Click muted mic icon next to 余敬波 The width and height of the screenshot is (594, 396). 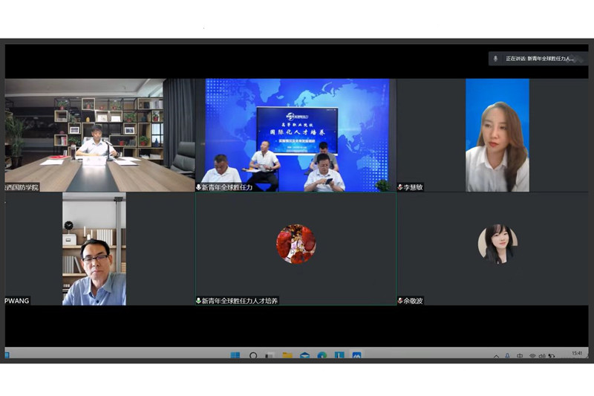(400, 300)
